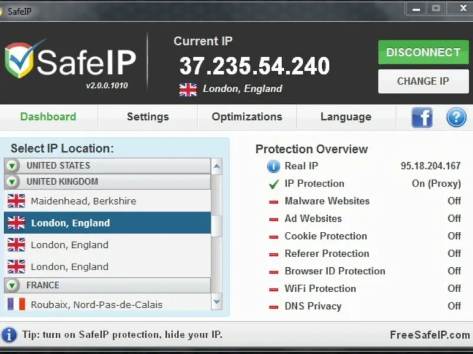Image resolution: width=473 pixels, height=354 pixels.
Task: Select the highlighted London, England entry
Action: coord(108,223)
